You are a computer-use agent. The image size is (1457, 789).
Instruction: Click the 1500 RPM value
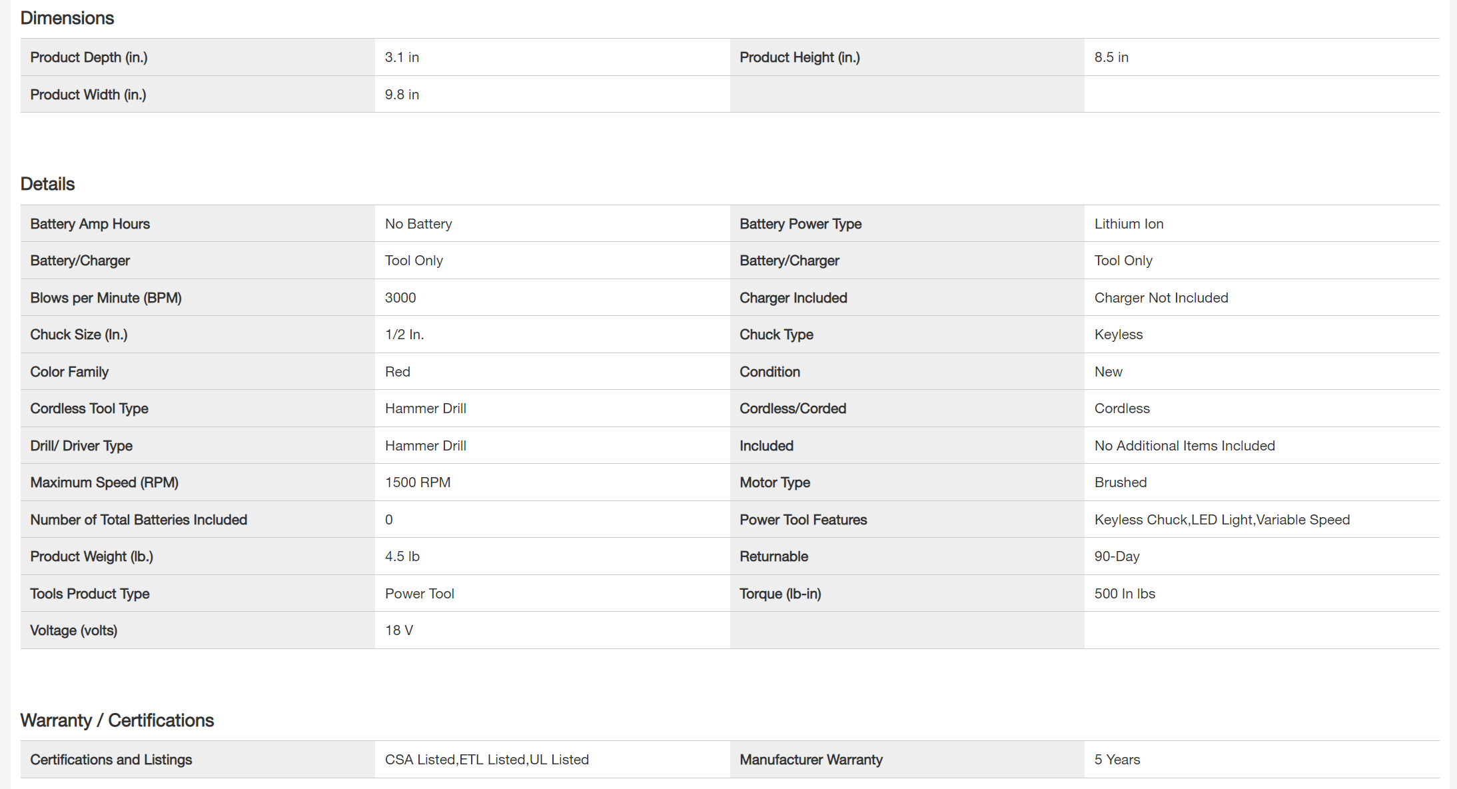click(x=418, y=482)
